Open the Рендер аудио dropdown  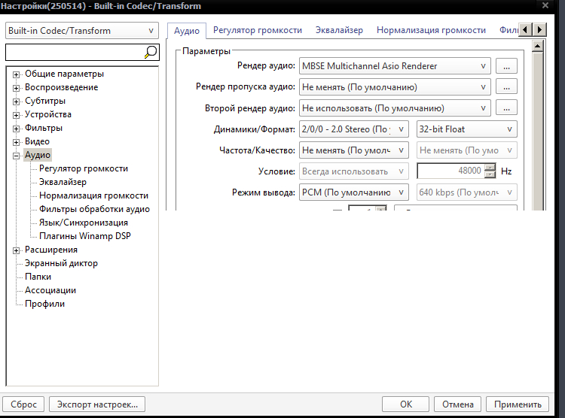point(395,66)
